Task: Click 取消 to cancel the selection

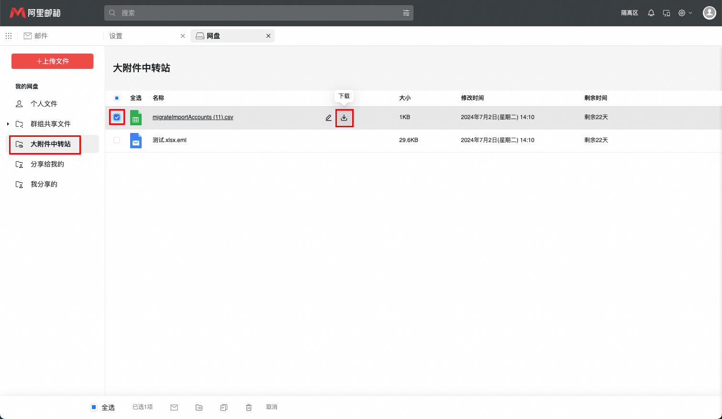Action: pos(271,407)
